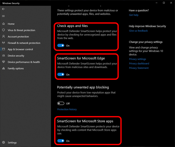Click the Windows Security title text
Image resolution: width=175 pixels, height=147 pixels.
coord(11,3)
